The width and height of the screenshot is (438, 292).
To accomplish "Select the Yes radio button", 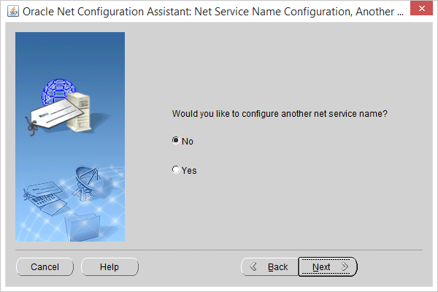I will pyautogui.click(x=176, y=169).
